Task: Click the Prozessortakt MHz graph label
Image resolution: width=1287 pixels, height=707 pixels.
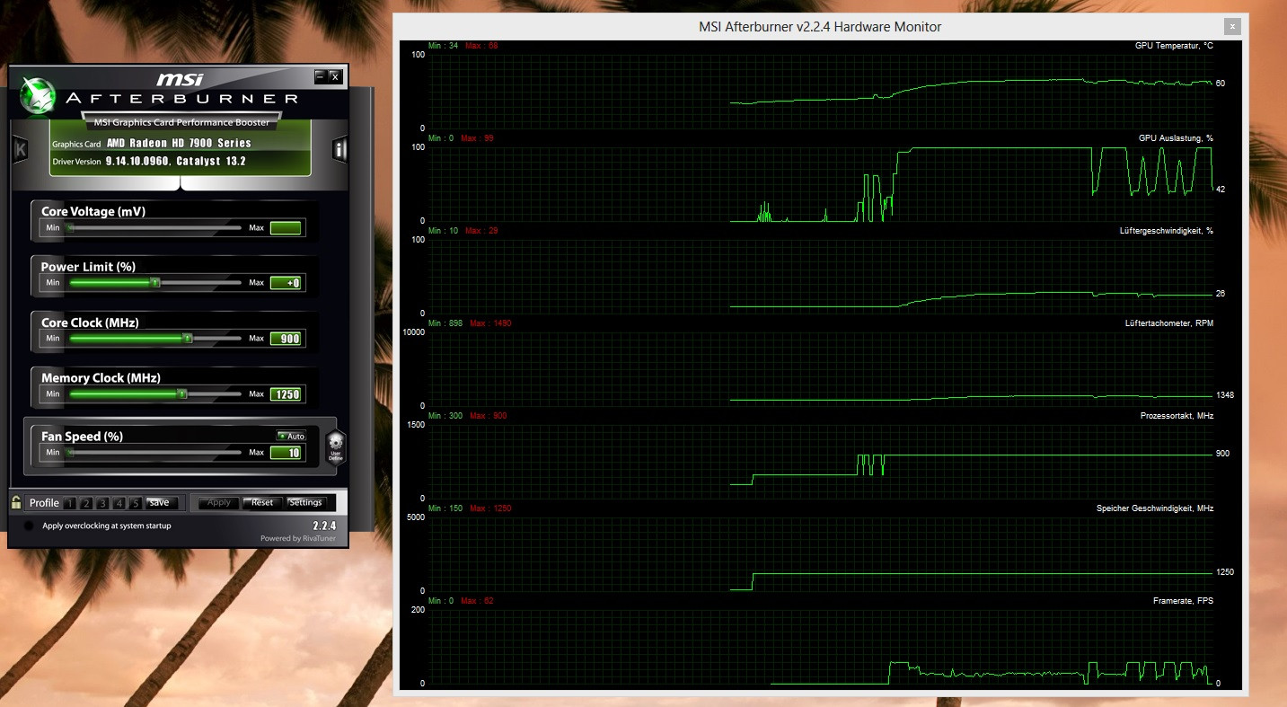Action: 1177,416
